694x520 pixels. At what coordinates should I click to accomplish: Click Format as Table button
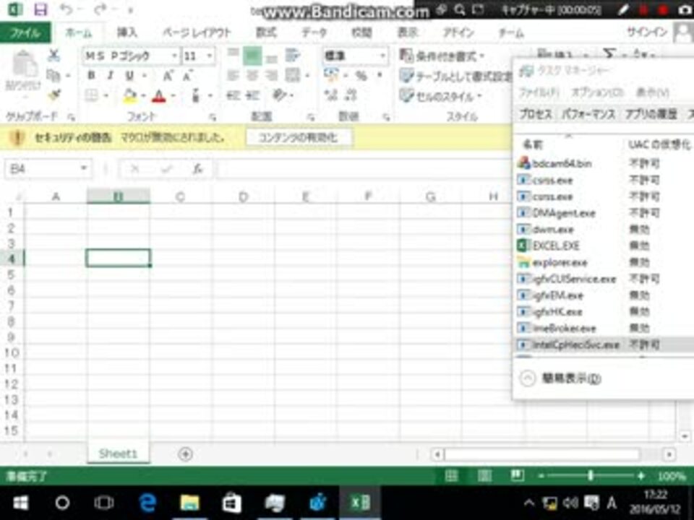(456, 76)
